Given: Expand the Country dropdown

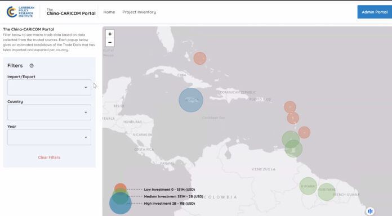Looking at the screenshot, I should tap(49, 112).
